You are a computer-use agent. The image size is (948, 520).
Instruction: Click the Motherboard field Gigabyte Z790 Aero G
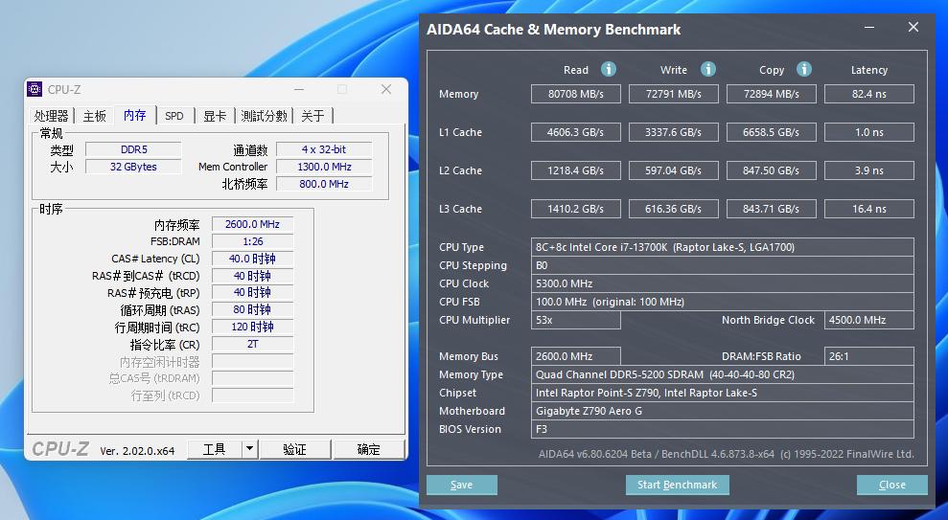[x=723, y=411]
